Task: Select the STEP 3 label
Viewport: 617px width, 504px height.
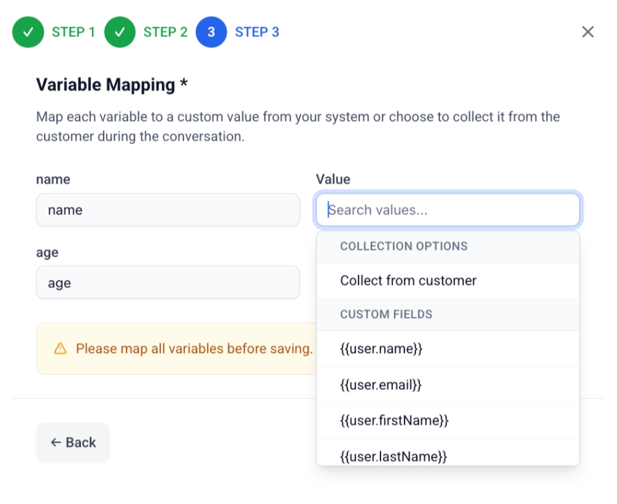Action: (257, 32)
